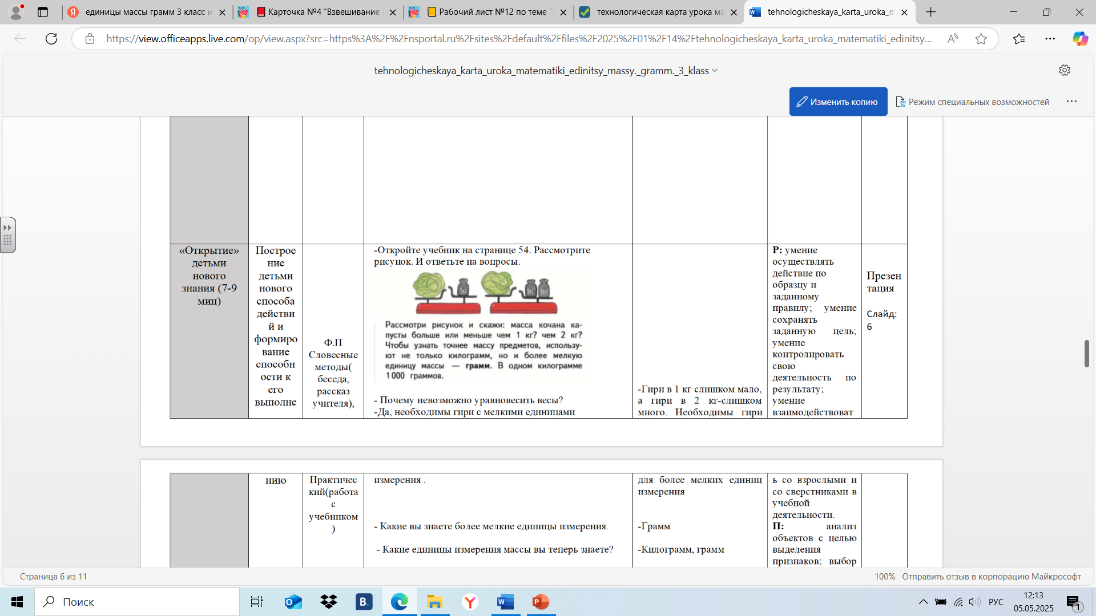Open document settings gear
The height and width of the screenshot is (616, 1096).
1065,70
